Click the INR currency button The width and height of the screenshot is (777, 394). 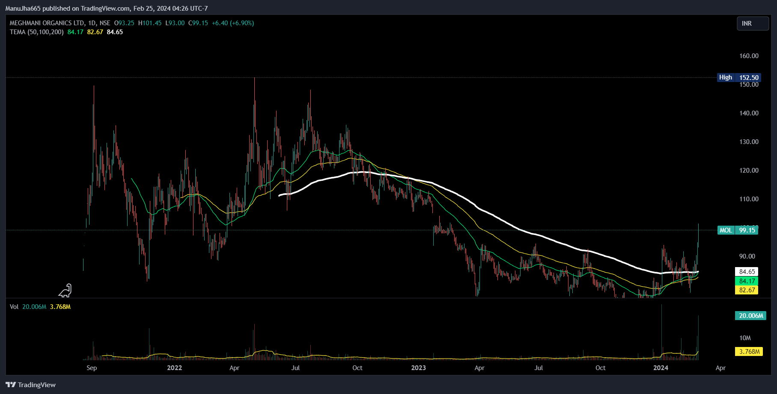753,24
